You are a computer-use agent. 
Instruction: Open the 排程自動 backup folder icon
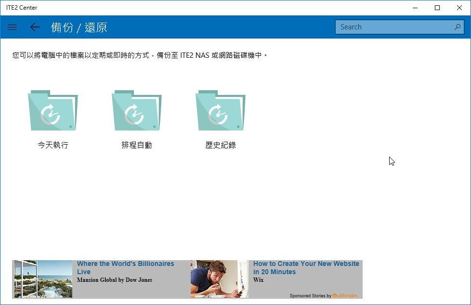tap(137, 110)
